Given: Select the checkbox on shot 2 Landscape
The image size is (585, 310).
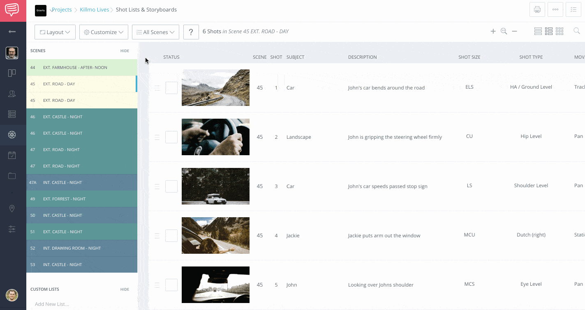Looking at the screenshot, I should coord(171,137).
